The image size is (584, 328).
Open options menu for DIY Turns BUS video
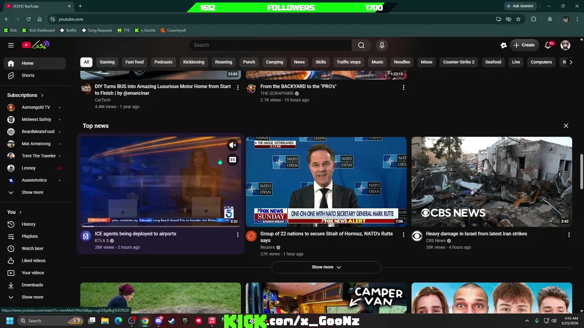coord(237,87)
